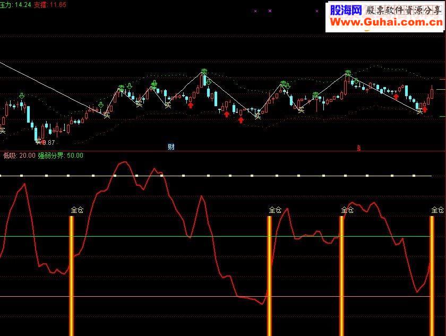This screenshot has width=446, height=336.
Task: Click the lowest red up arrow in price chart
Action: [x=241, y=120]
